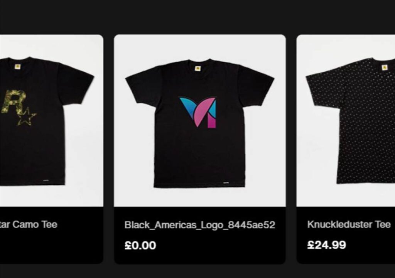Click the camo Rockstar R-star logo graphic
This screenshot has width=395, height=278.
pos(18,108)
